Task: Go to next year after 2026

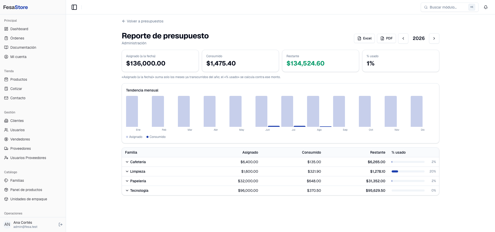Action: [434, 38]
